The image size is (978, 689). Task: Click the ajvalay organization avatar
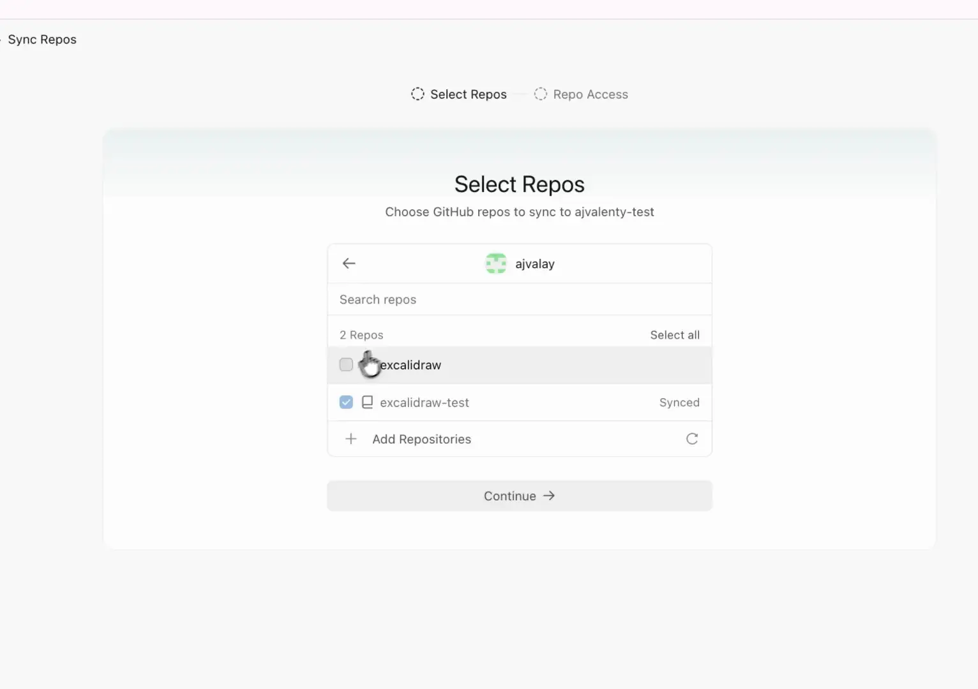496,263
